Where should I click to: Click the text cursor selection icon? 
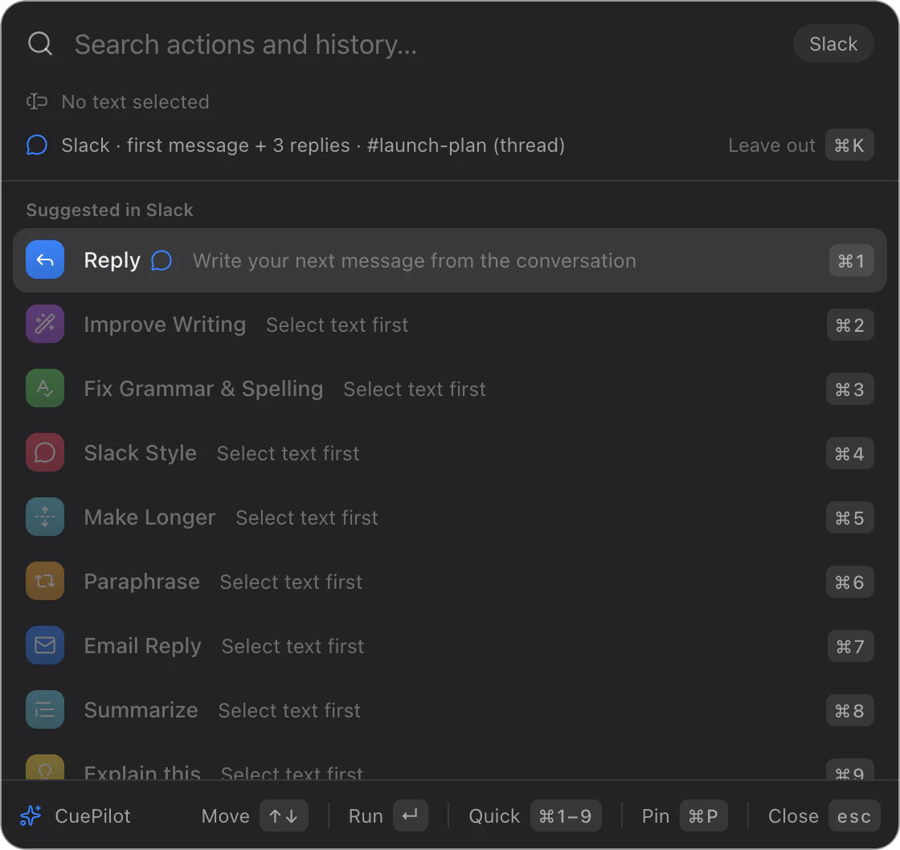click(x=37, y=101)
